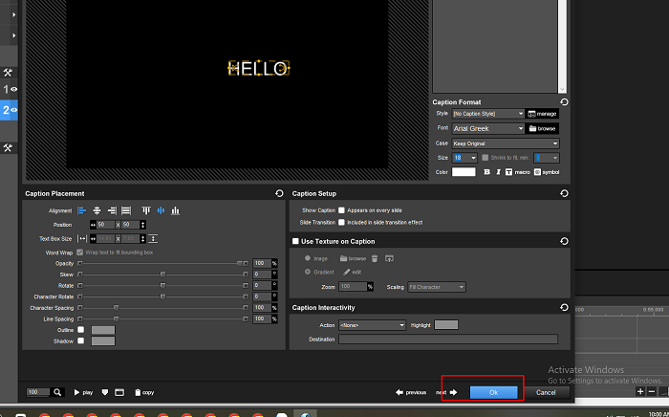This screenshot has height=417, width=669.
Task: Copy caption settings
Action: 144,392
